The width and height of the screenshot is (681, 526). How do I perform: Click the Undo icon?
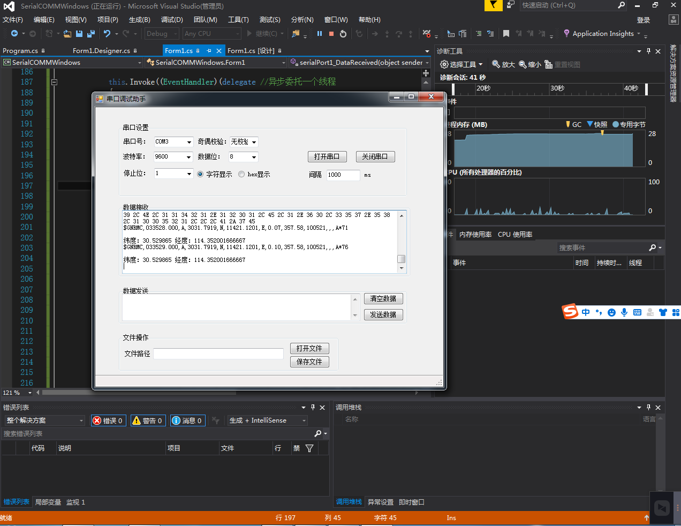coord(107,33)
